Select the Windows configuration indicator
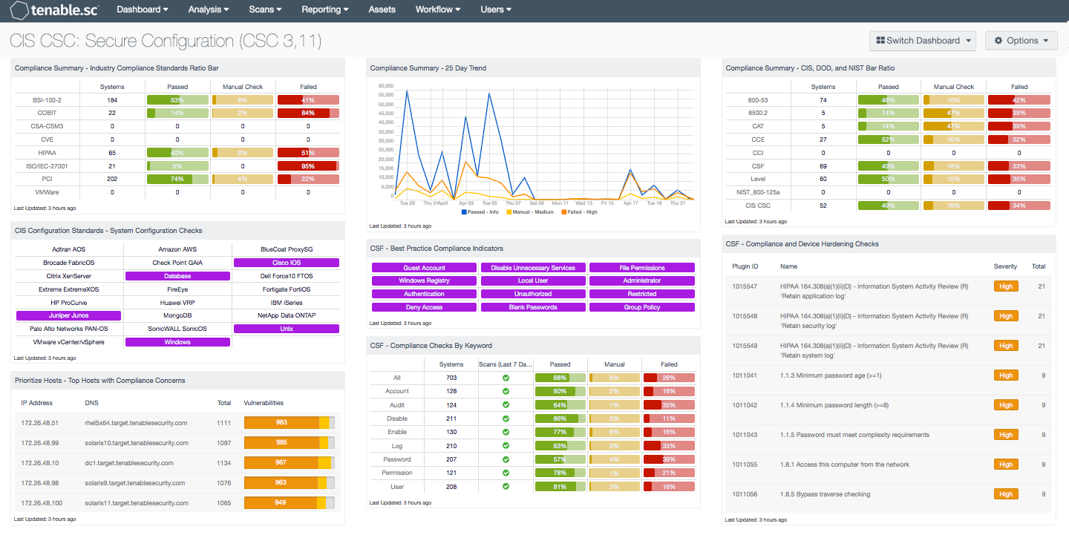 click(178, 342)
